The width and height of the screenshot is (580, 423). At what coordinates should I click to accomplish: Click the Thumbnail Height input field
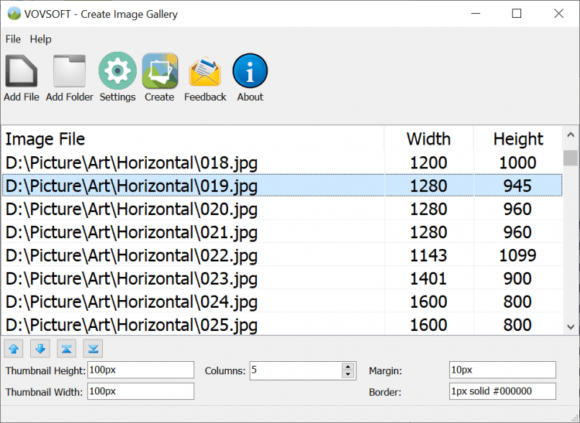[141, 370]
